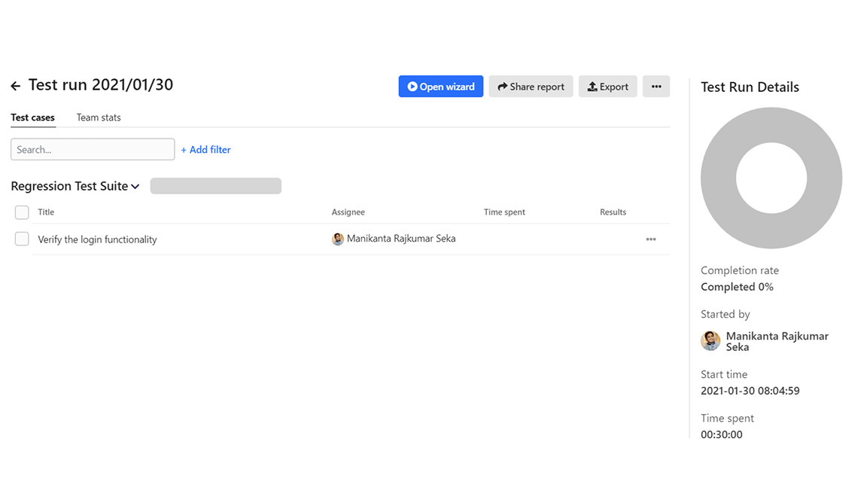
Task: Click the Started by user avatar
Action: tap(710, 341)
